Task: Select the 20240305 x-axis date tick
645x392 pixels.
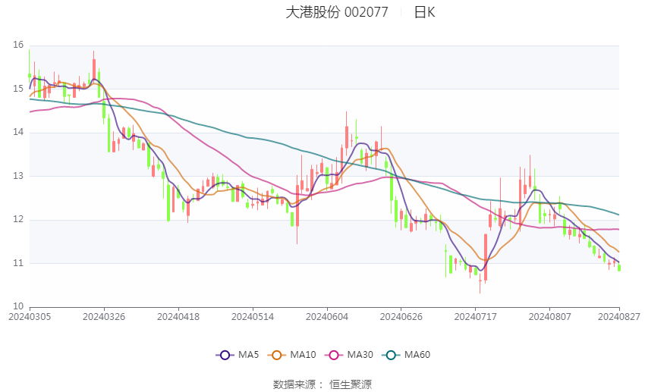Action: point(30,317)
